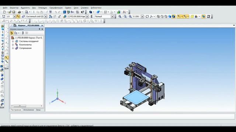Open the Системный слой (0) layer dropdown
The width and height of the screenshot is (236, 132).
(46, 16)
